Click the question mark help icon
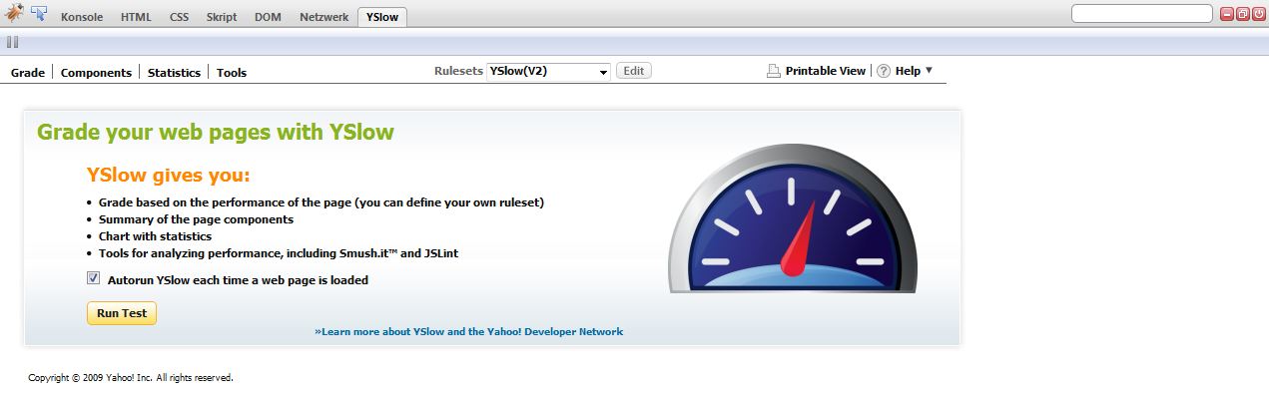This screenshot has width=1269, height=398. click(884, 71)
